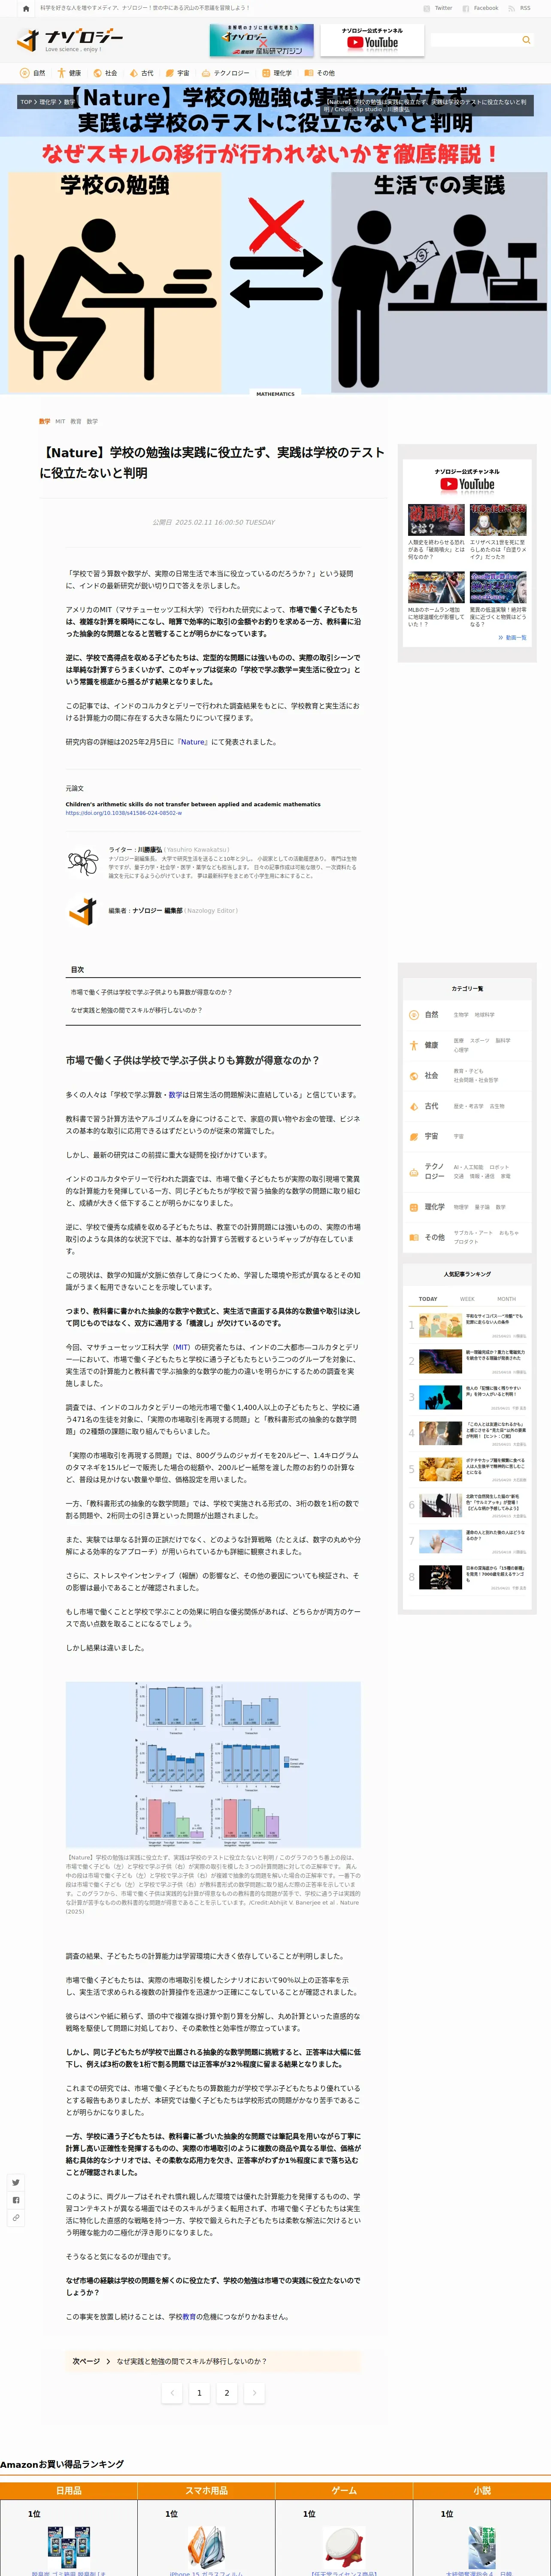This screenshot has height=2576, width=551.
Task: Open 社会 in the top navigation
Action: click(105, 73)
